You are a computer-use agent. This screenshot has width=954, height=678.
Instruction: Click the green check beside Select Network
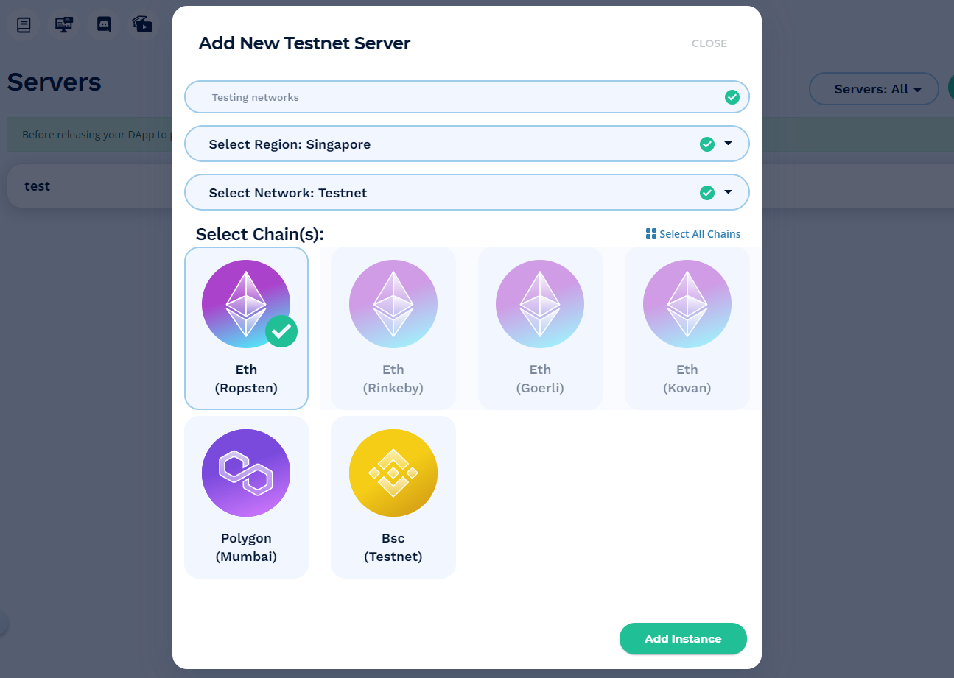707,193
